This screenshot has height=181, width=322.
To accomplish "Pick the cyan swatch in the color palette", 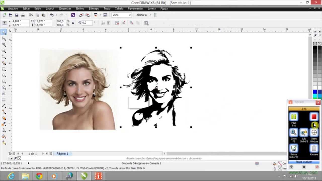I will 315,96.
